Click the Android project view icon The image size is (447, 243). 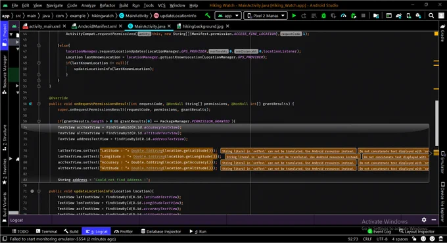tap(14, 26)
